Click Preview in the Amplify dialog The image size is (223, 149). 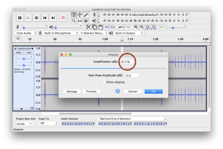point(91,92)
